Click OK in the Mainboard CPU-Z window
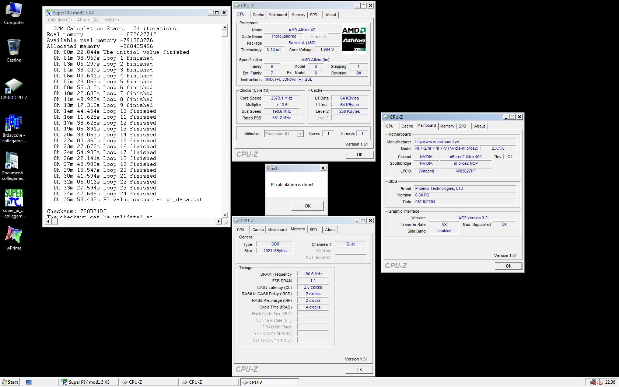The image size is (619, 387). (x=508, y=266)
